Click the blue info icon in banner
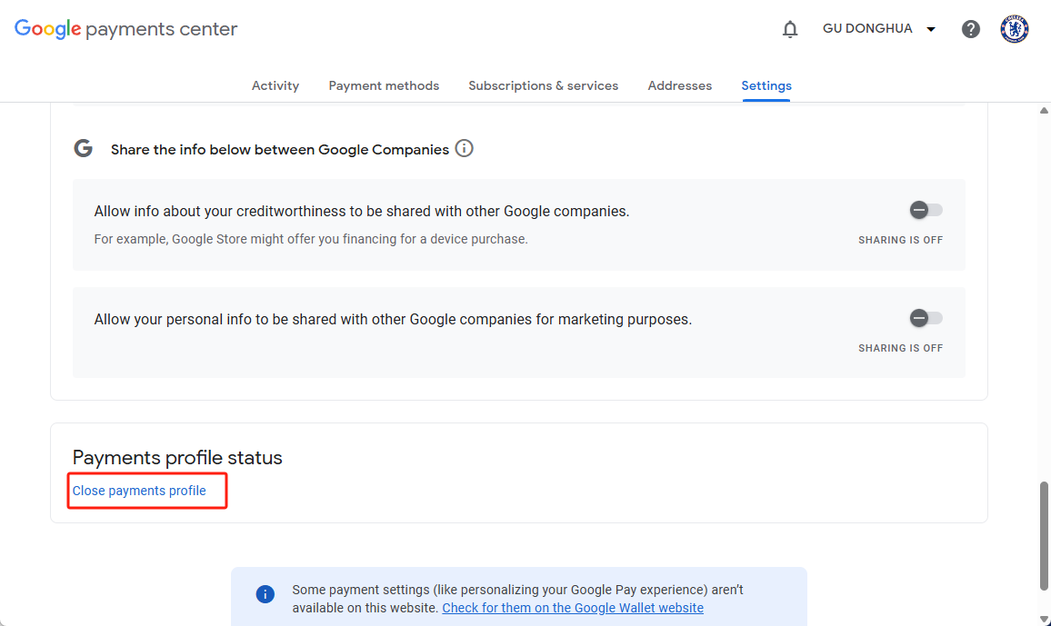 click(265, 594)
